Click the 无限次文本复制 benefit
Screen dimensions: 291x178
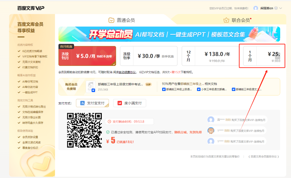31,62
